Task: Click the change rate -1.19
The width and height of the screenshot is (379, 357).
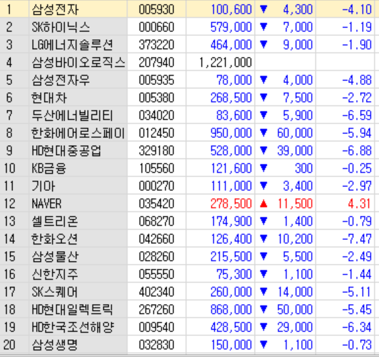Action: click(357, 27)
